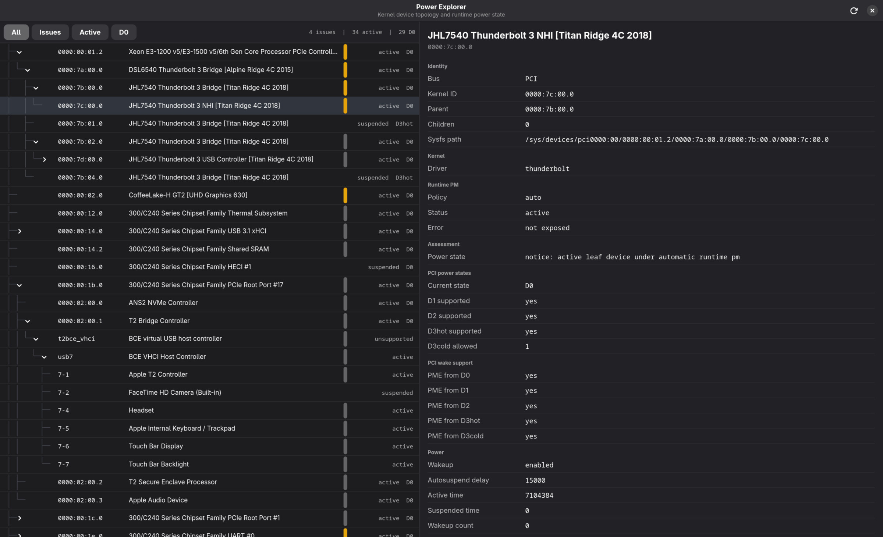Select the Chipset Family HECI #1 row
This screenshot has width=883, height=537.
pos(209,267)
